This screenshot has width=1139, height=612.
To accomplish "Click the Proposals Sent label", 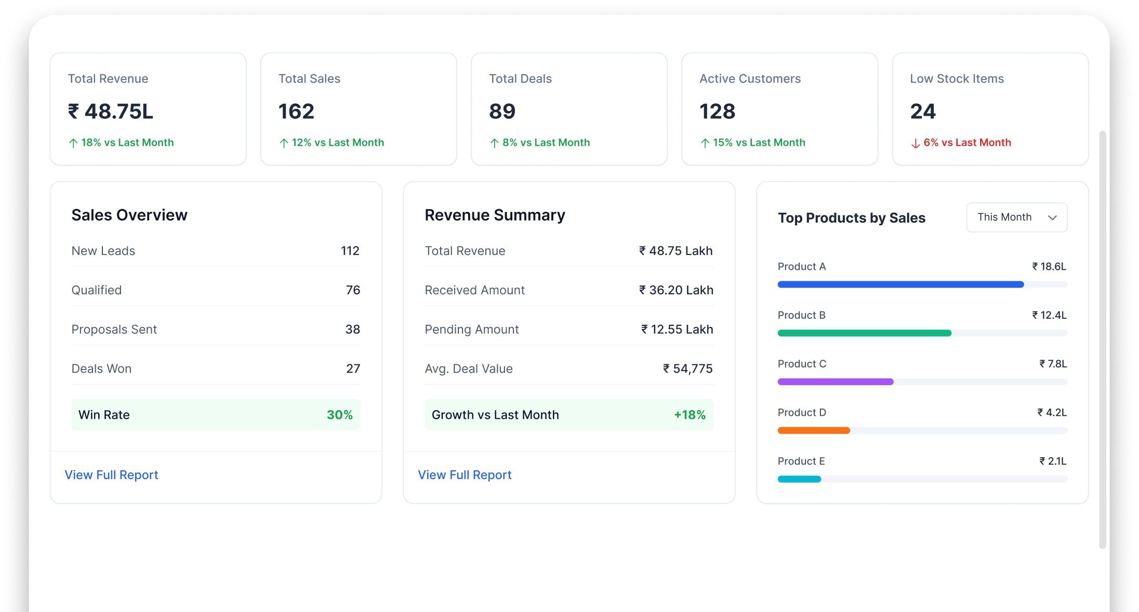I will (x=114, y=330).
